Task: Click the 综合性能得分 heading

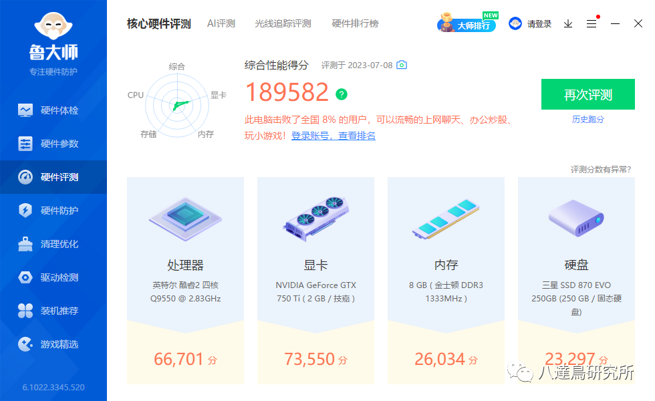Action: (x=276, y=65)
